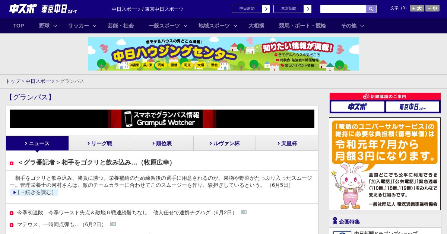Click camera icon beside マテウス article

point(113,224)
